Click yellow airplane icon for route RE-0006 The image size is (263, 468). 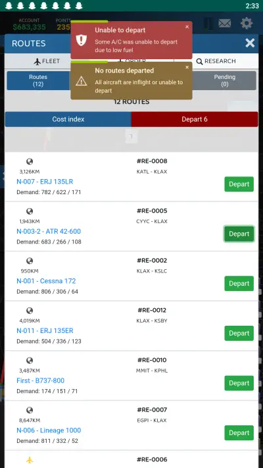[30, 460]
